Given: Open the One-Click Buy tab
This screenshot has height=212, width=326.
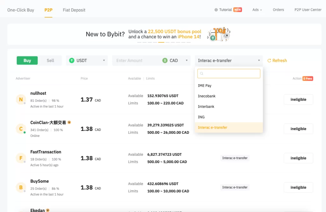Looking at the screenshot, I should [x=21, y=10].
